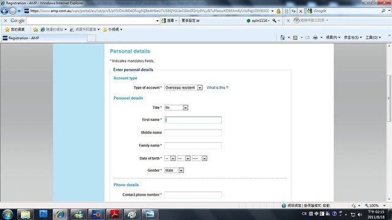Click the security lock icon in address bar

(x=279, y=11)
